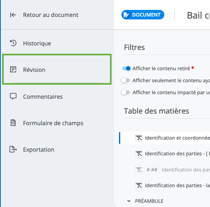Click the blue DOCUMENT badge button
This screenshot has height=207, width=210.
[x=143, y=15]
